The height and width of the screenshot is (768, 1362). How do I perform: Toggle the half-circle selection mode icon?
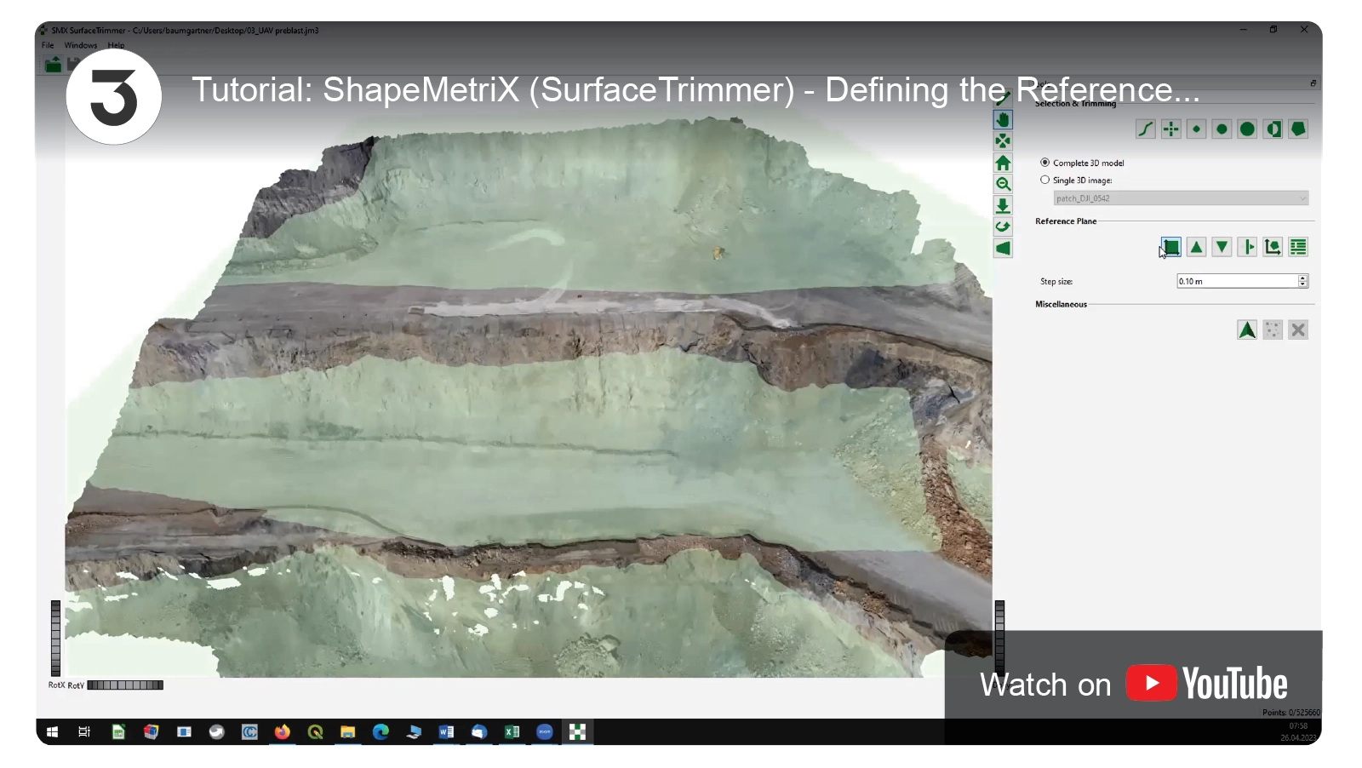(x=1273, y=129)
